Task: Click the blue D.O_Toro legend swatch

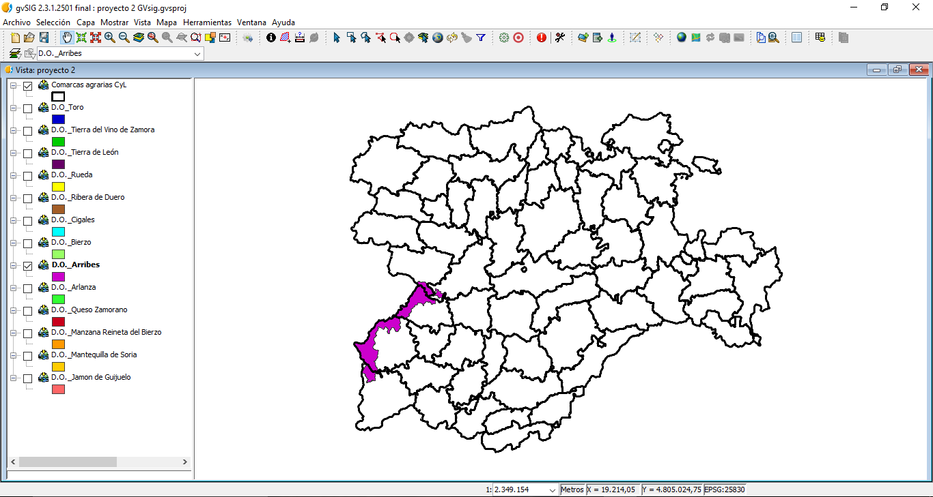Action: click(x=58, y=119)
